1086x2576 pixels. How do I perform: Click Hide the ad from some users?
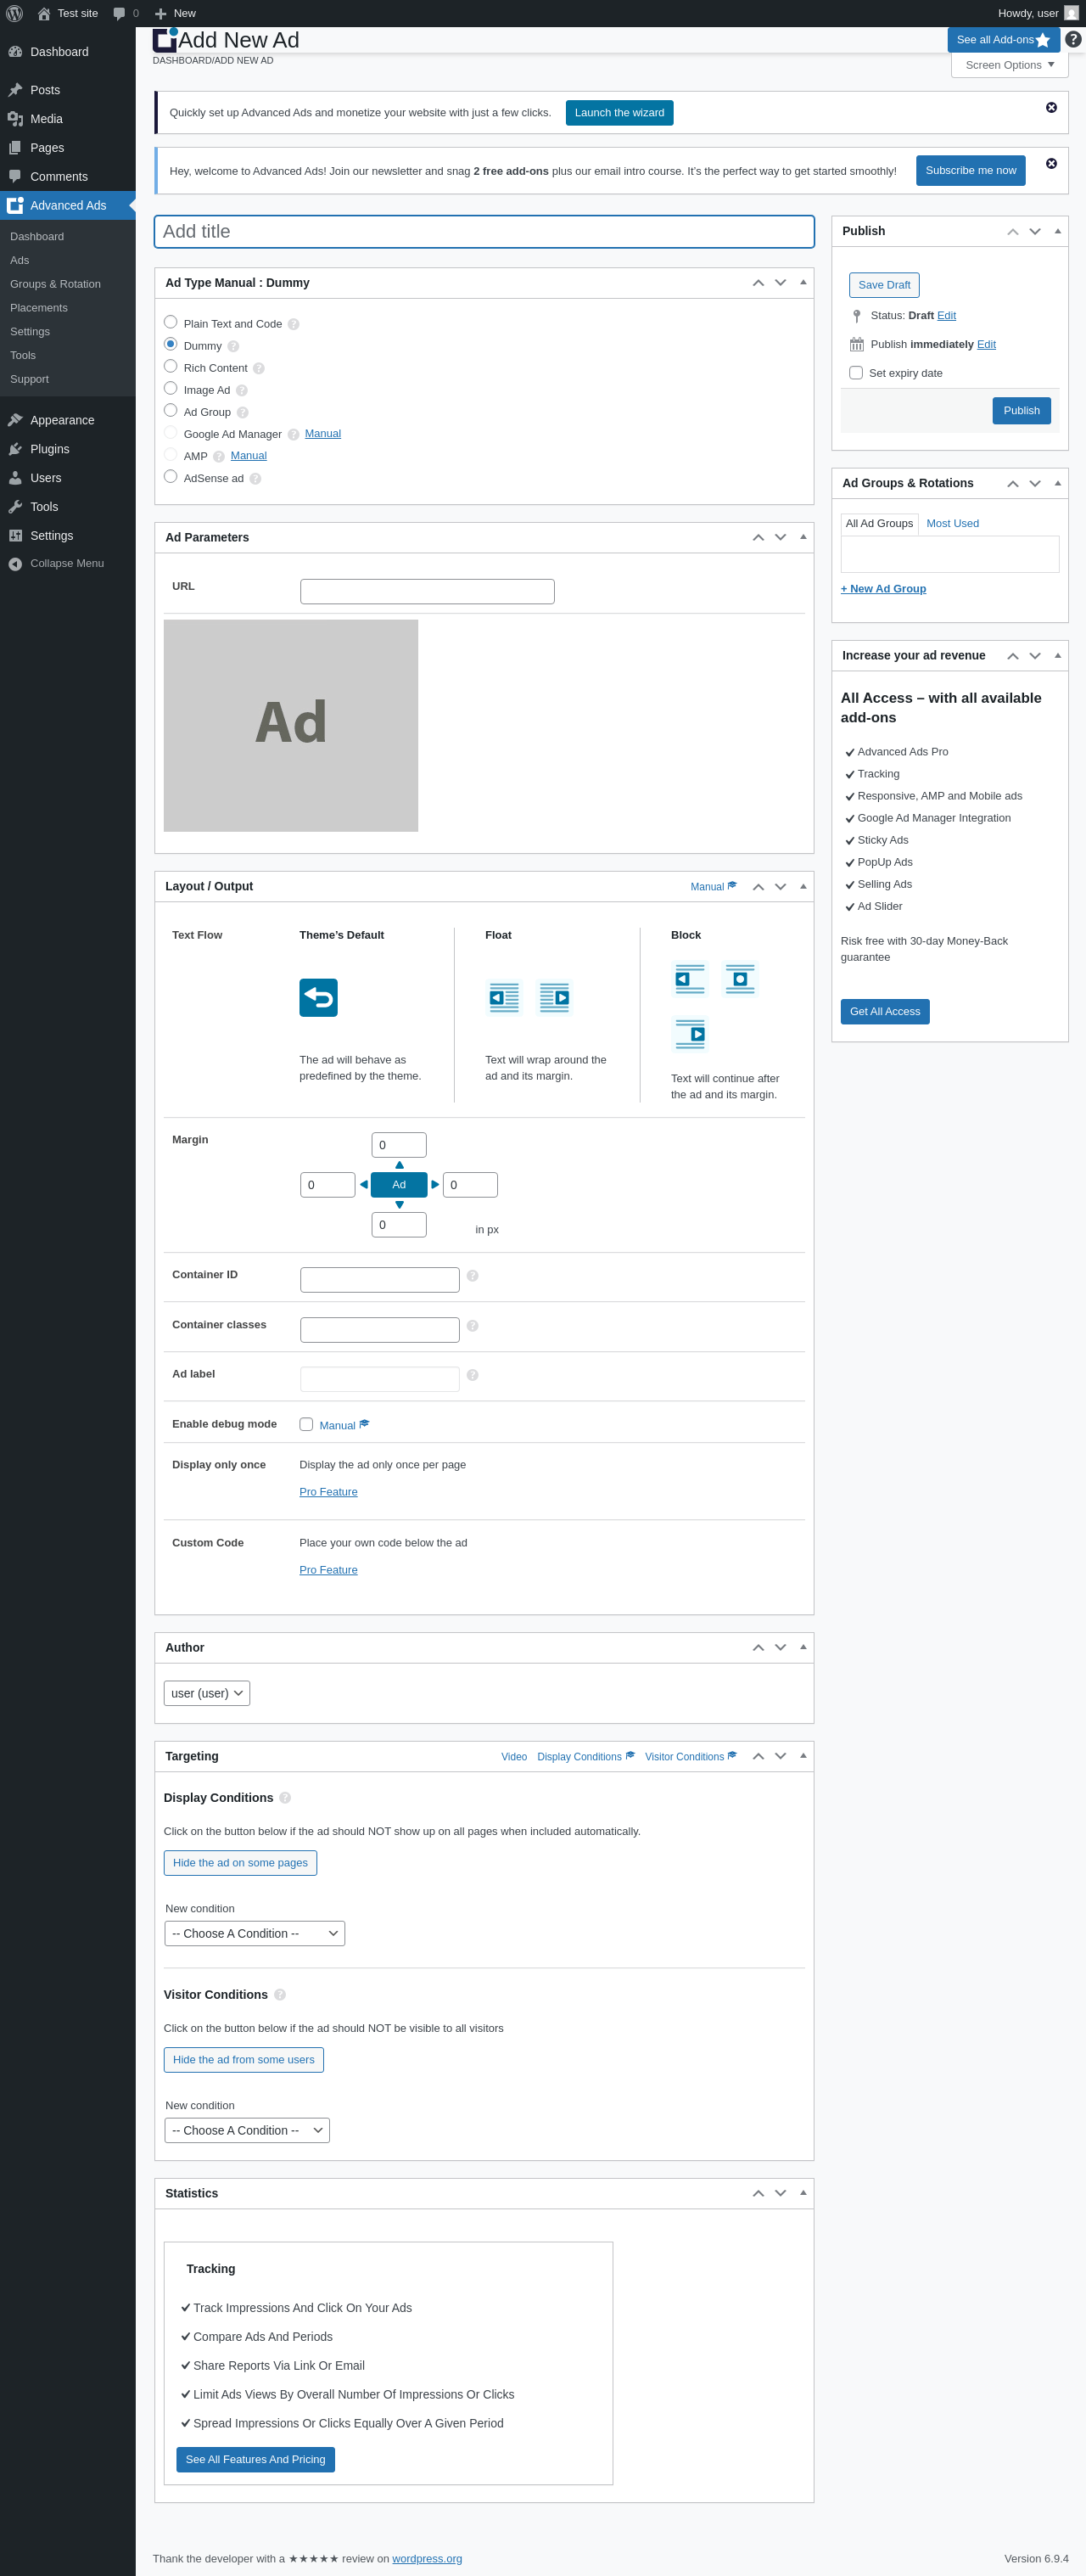tap(243, 2060)
